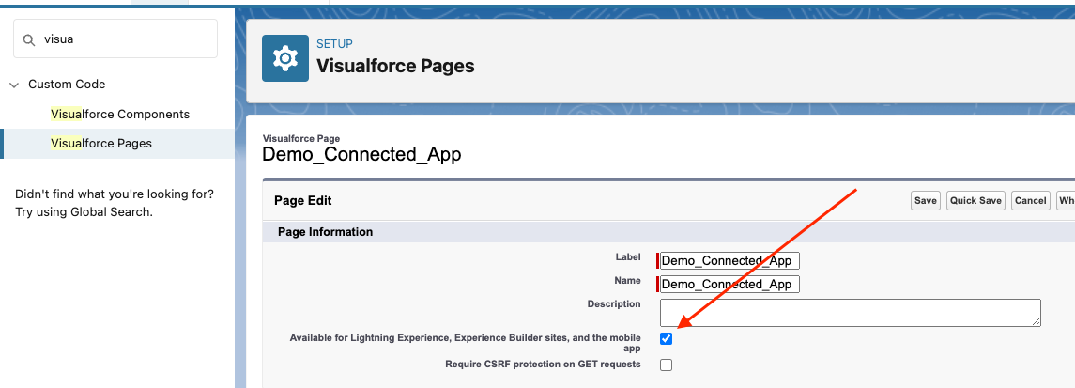Select the Custom Code category label
Image resolution: width=1075 pixels, height=388 pixels.
(x=67, y=85)
